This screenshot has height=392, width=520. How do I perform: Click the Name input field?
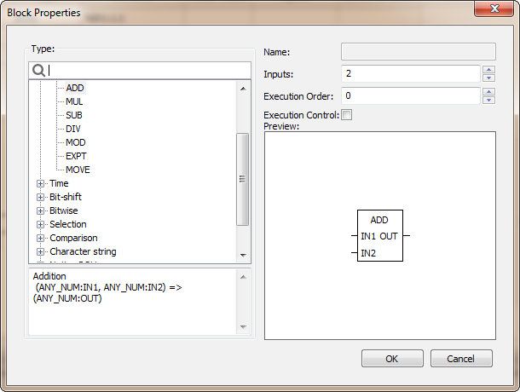click(x=419, y=52)
